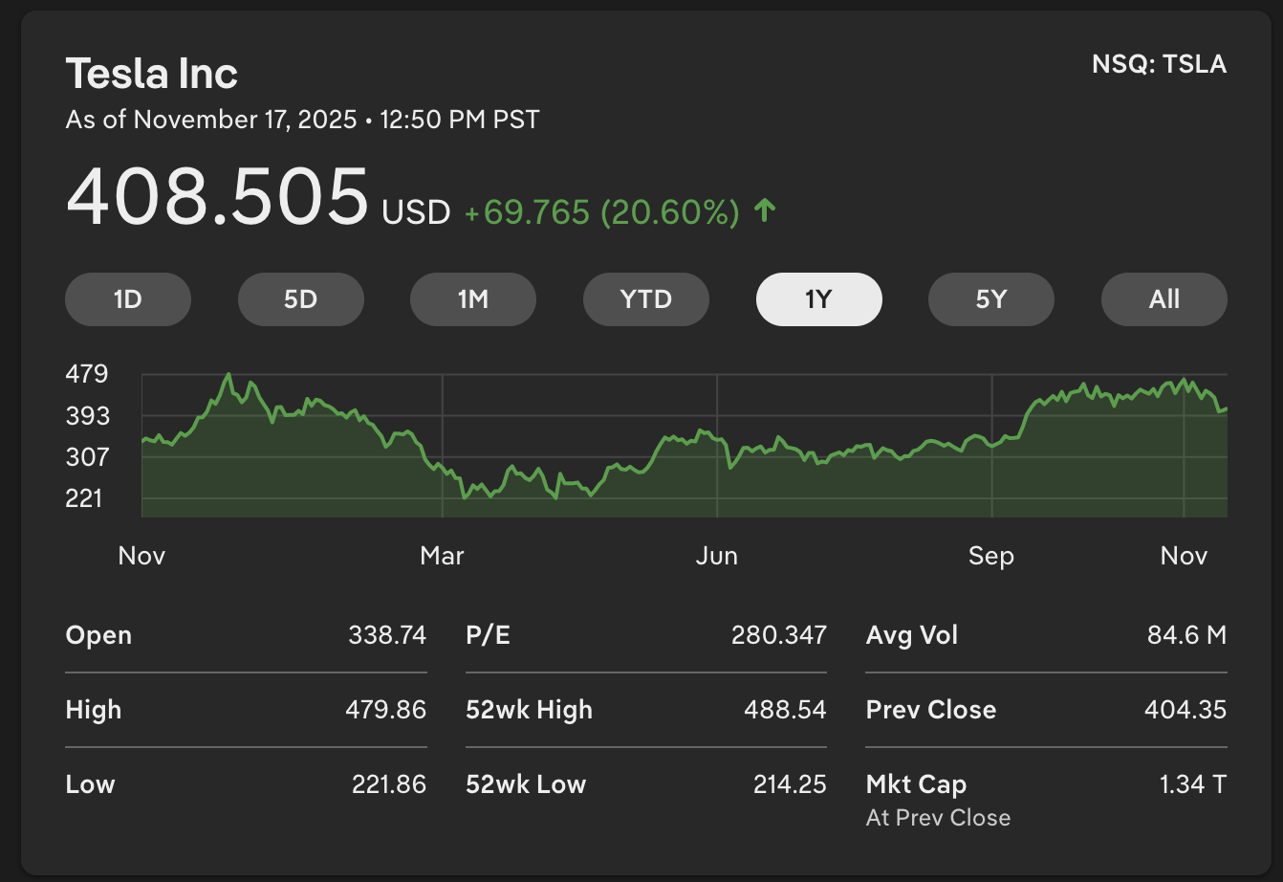
Task: Click the green up arrow icon
Action: pyautogui.click(x=764, y=210)
